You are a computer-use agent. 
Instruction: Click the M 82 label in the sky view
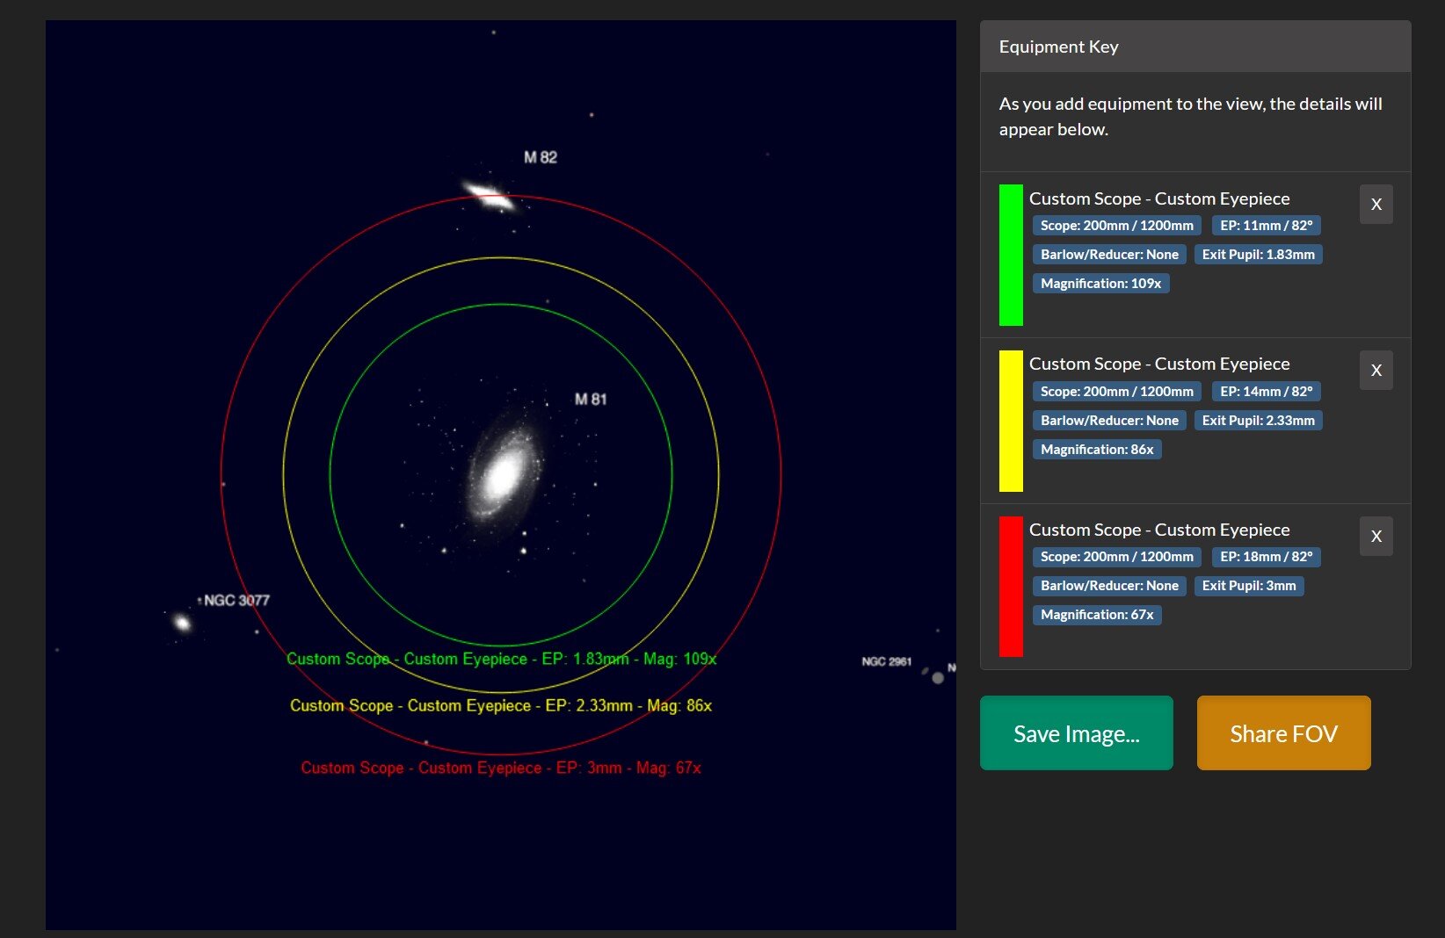(541, 157)
